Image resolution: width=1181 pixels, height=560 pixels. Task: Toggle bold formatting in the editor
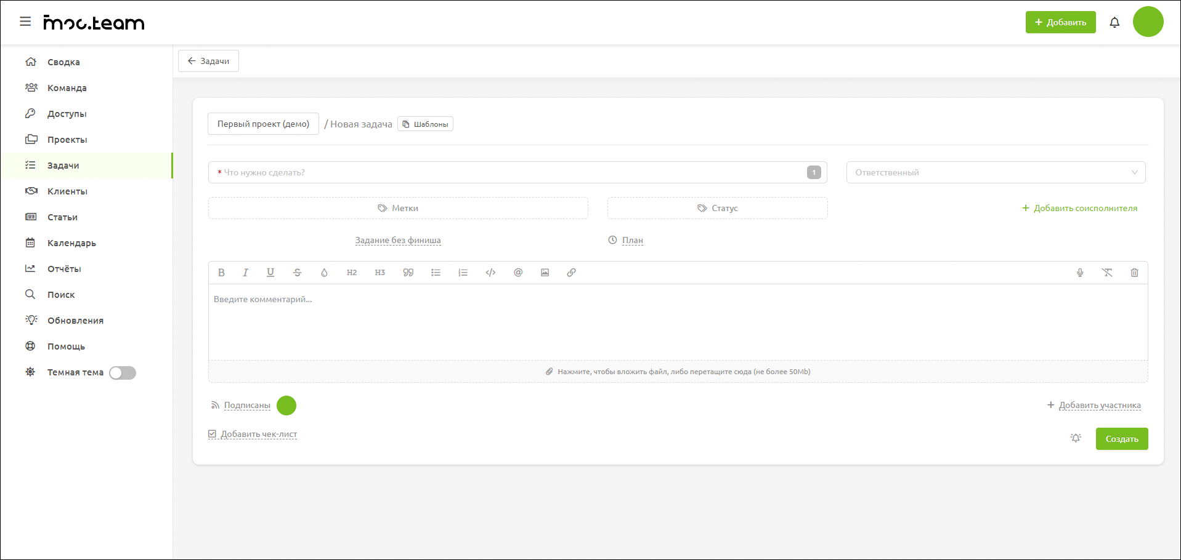pos(221,273)
